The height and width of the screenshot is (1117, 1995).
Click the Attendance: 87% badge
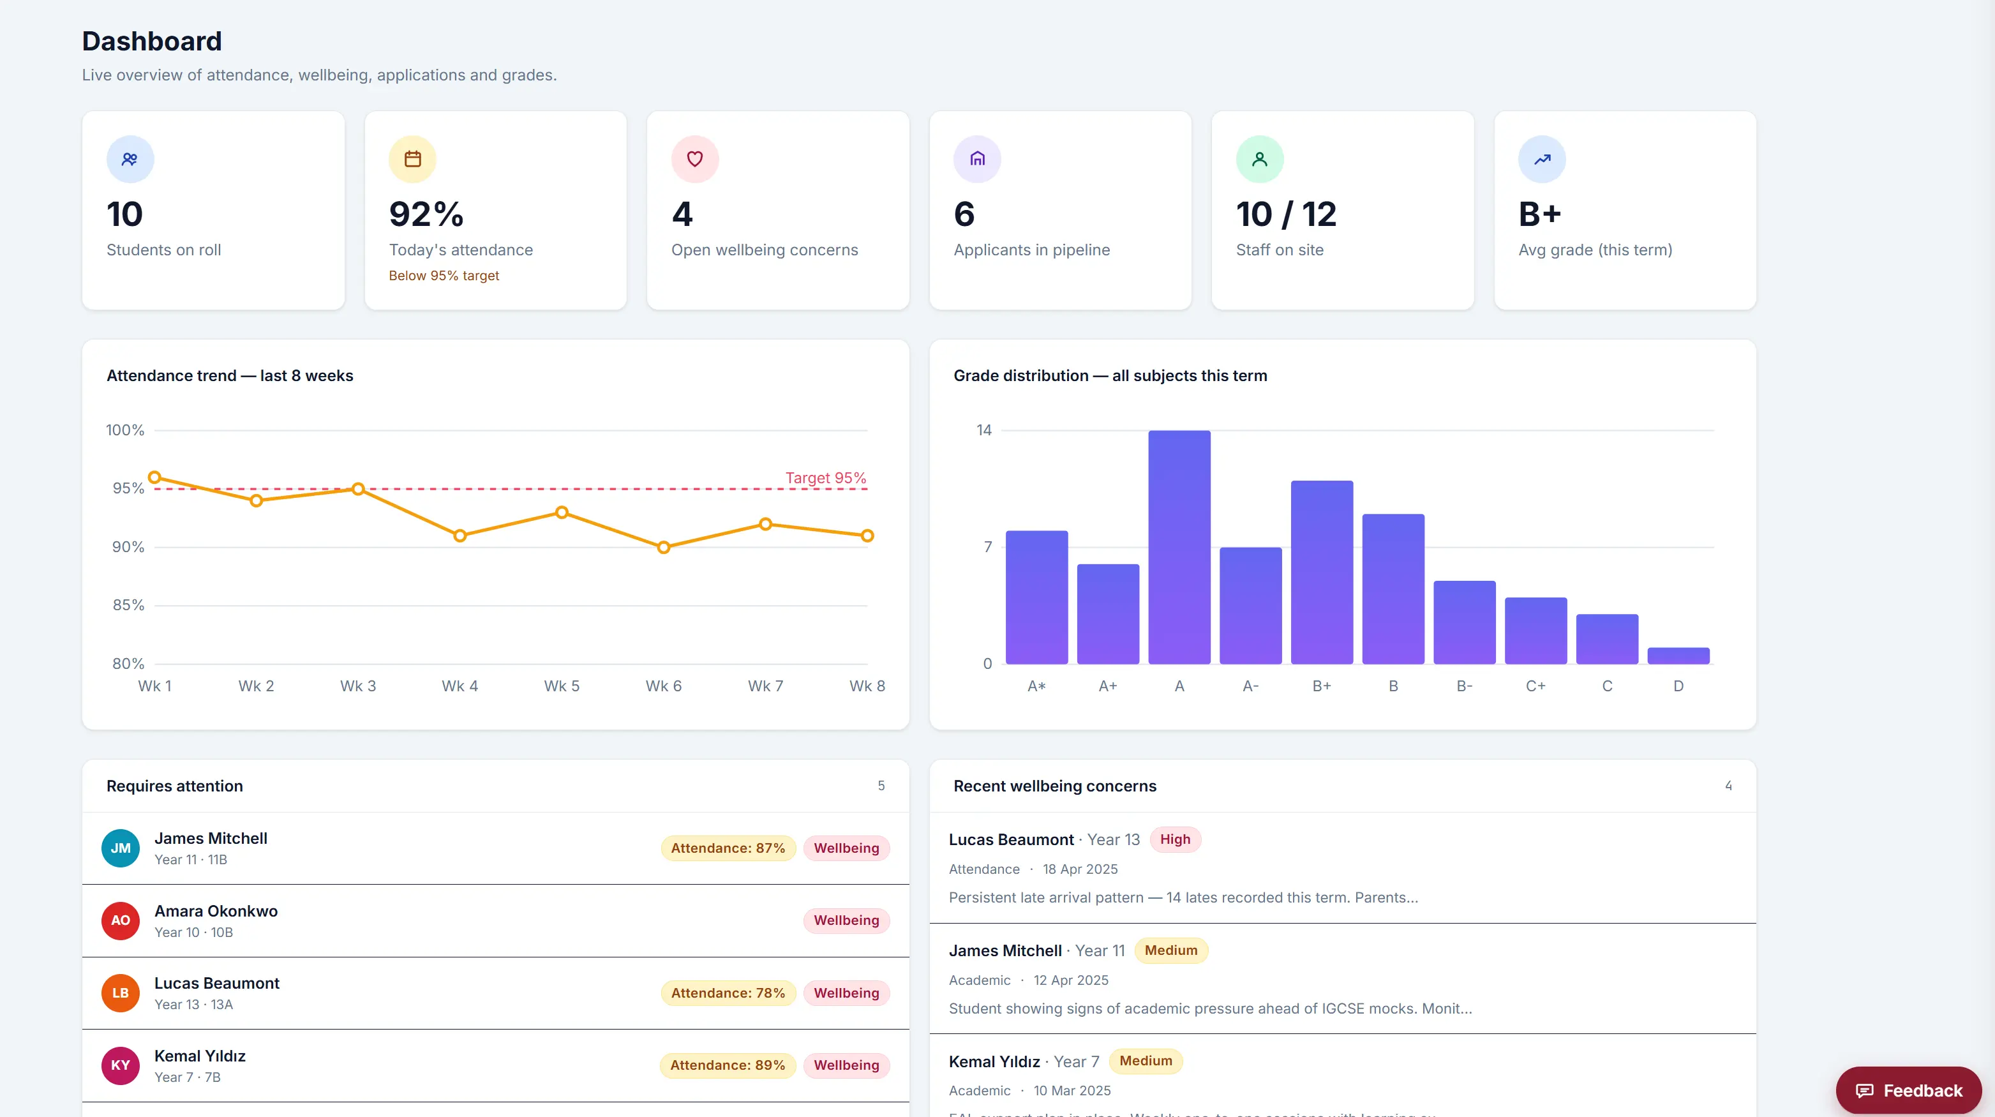728,848
